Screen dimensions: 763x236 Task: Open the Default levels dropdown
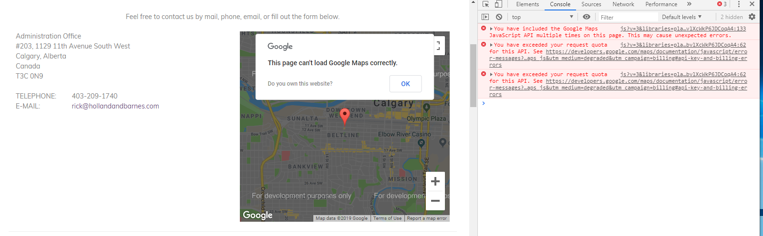point(681,17)
